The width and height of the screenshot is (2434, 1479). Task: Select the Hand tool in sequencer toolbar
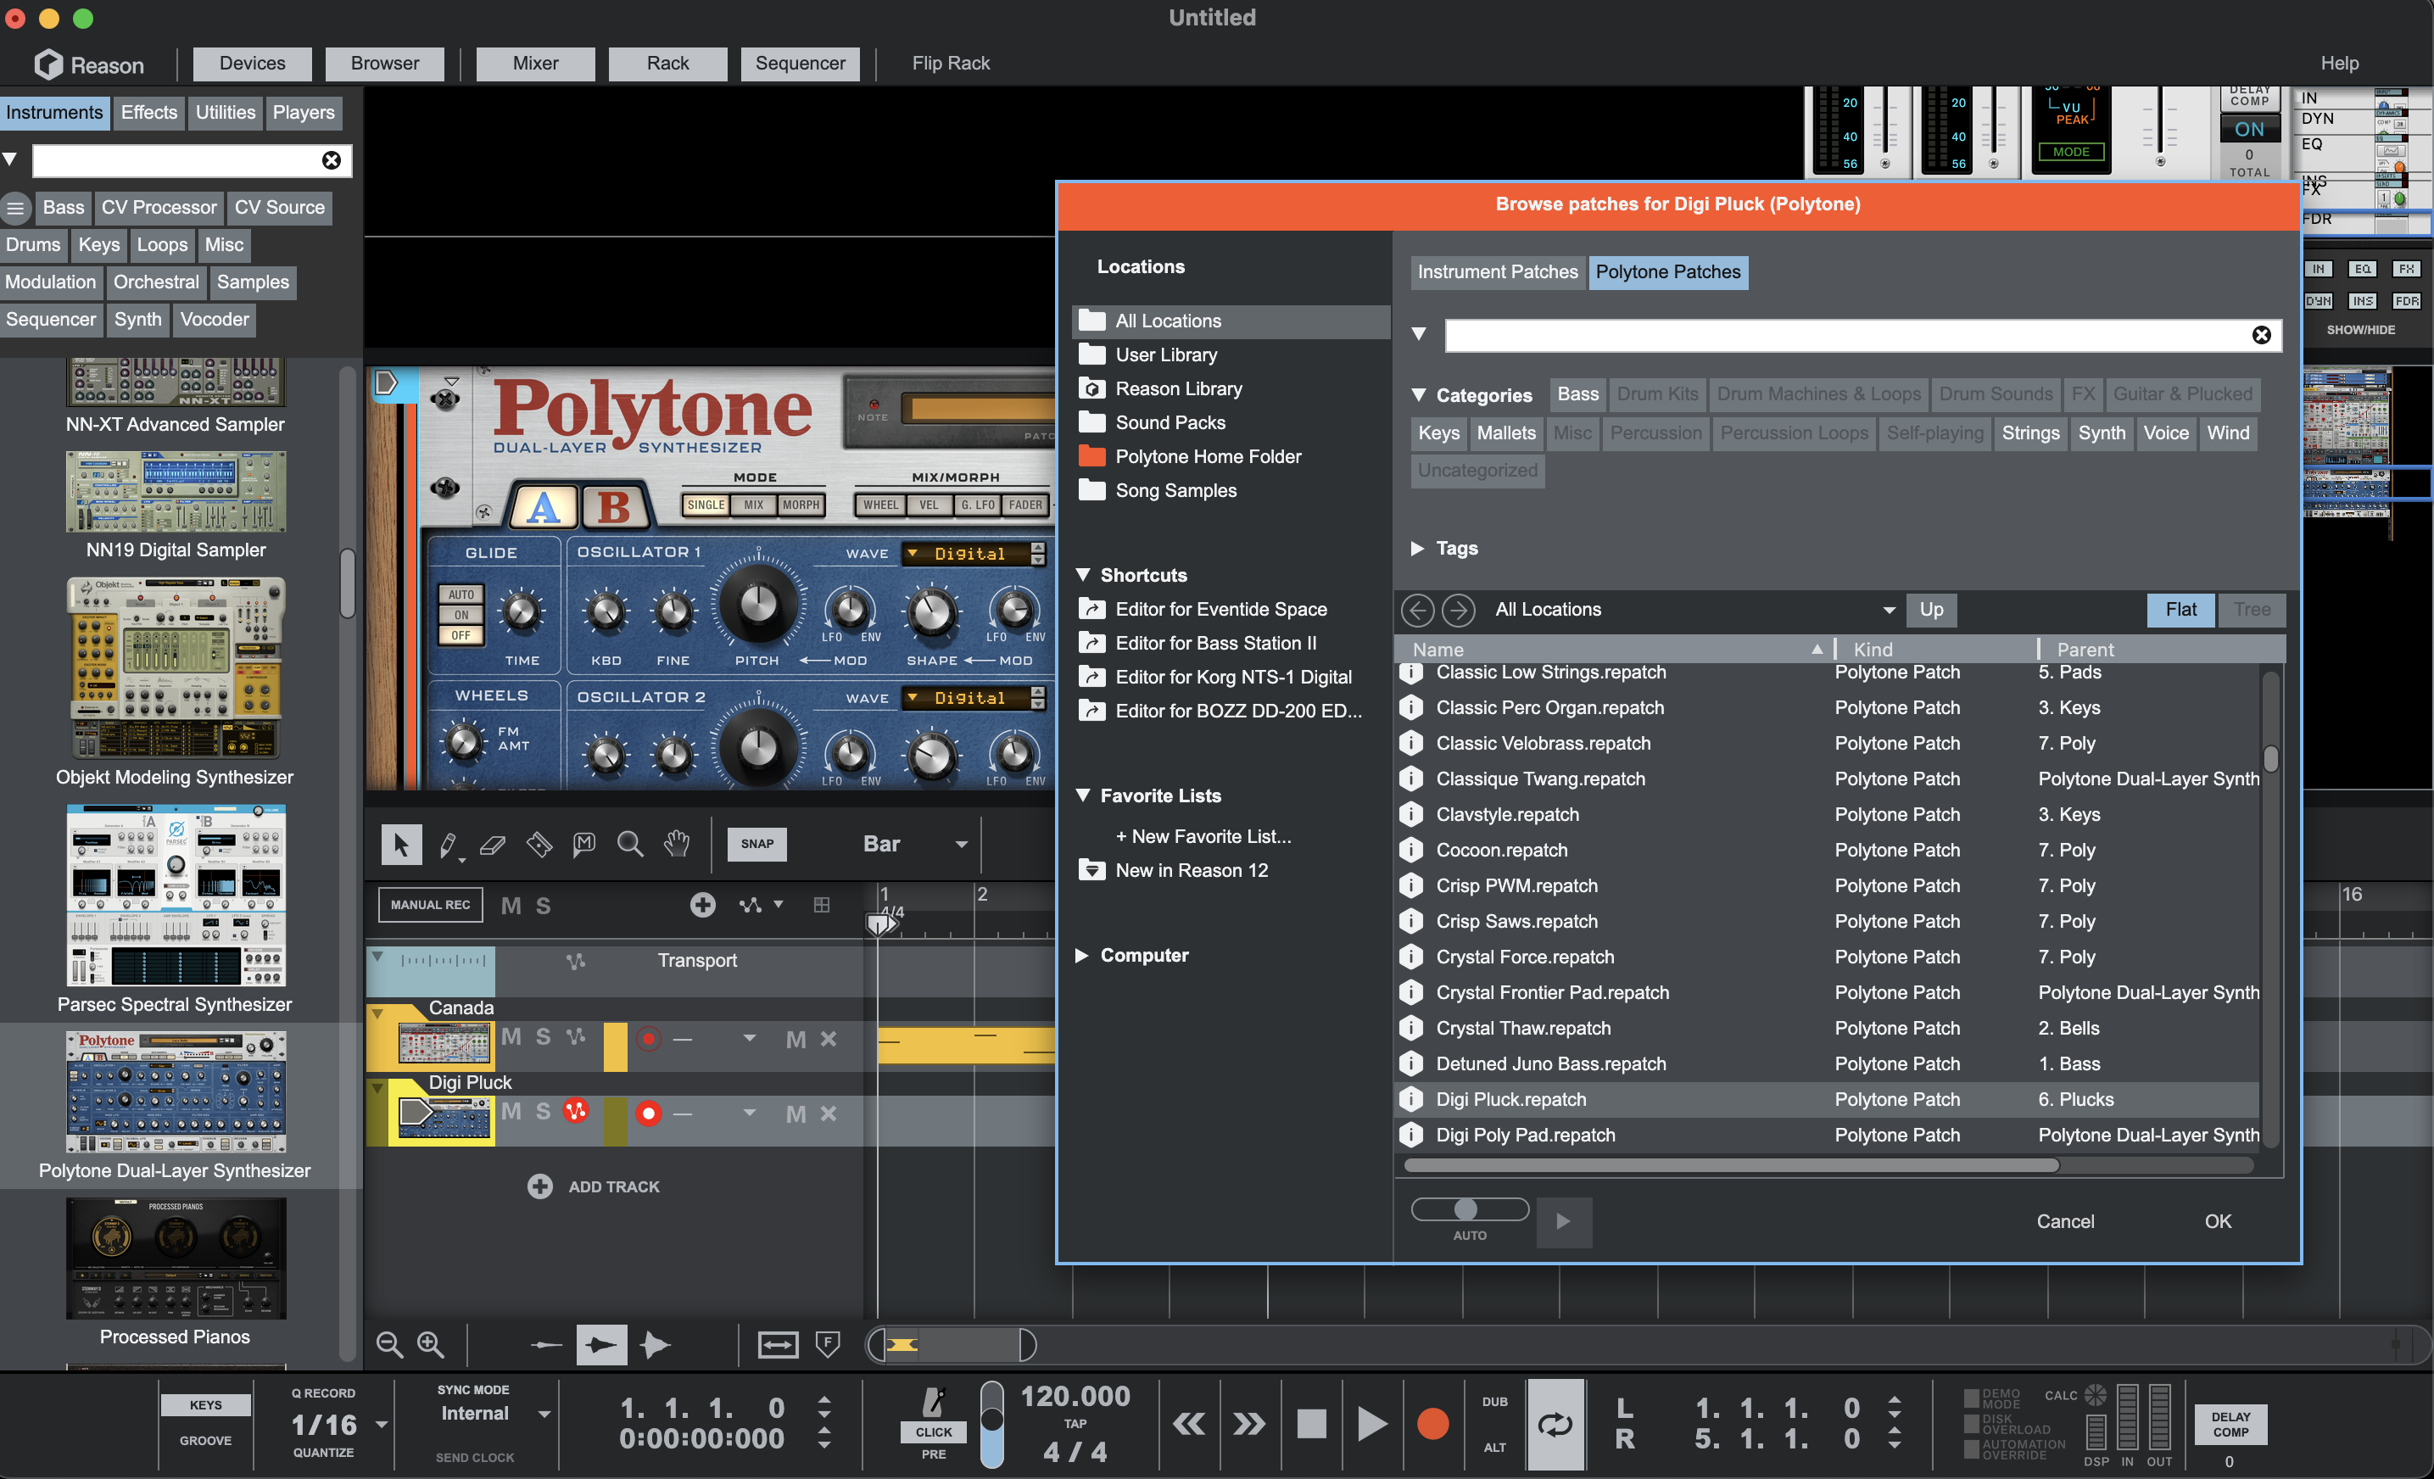677,844
